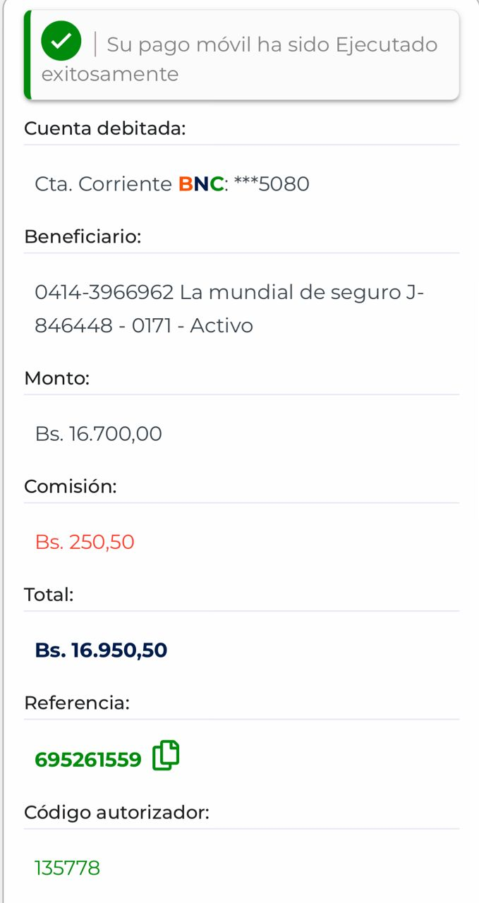
Task: Click the colored BNC bank logo text
Action: (201, 184)
